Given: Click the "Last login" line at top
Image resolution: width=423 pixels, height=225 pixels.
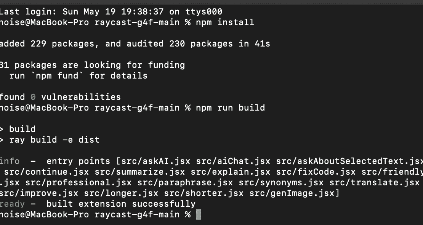Looking at the screenshot, I should (x=111, y=12).
